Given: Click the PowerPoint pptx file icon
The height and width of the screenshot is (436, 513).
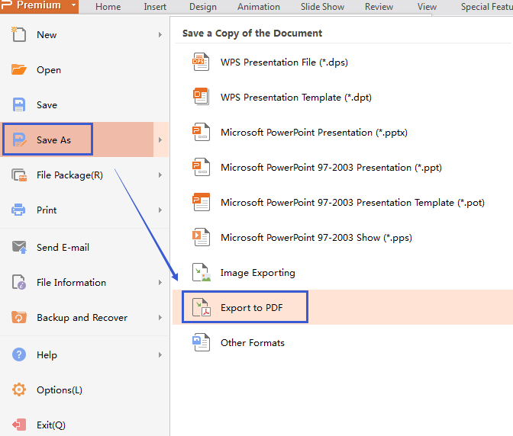Looking at the screenshot, I should point(201,132).
